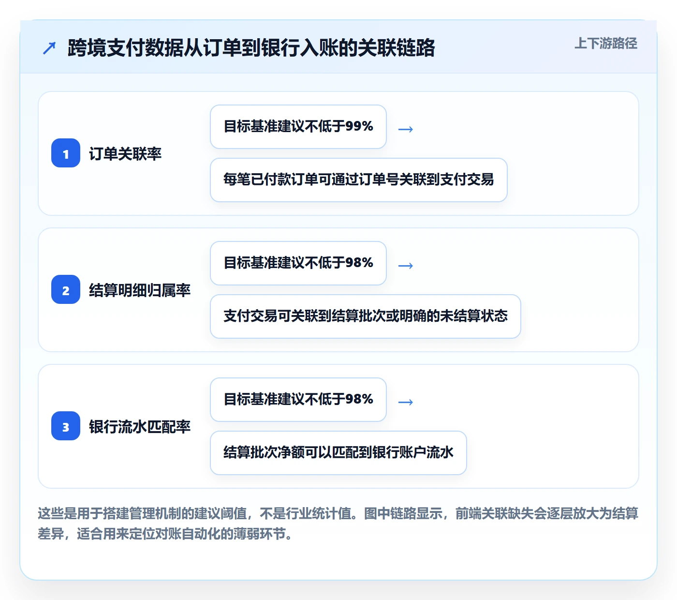The image size is (677, 600).
Task: Click the arrow in the 银行流水匹配率 row
Action: pos(405,402)
